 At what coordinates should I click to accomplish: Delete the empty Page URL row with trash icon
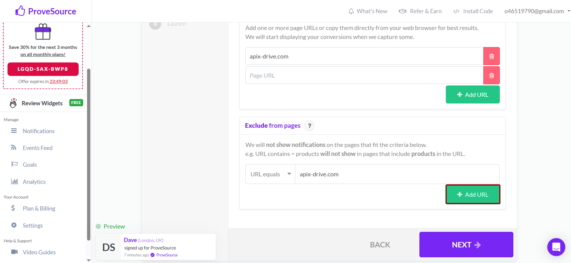(x=491, y=75)
